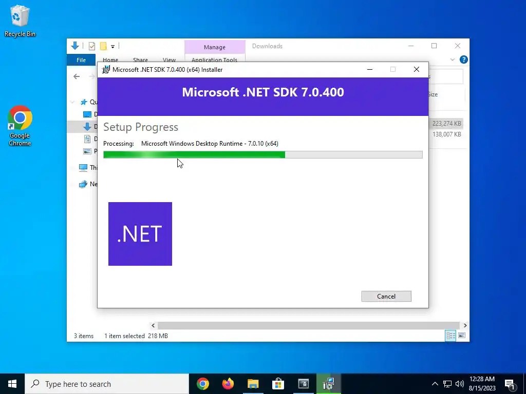Cancel the .NET SDK installation
526x394 pixels.
[x=386, y=296]
